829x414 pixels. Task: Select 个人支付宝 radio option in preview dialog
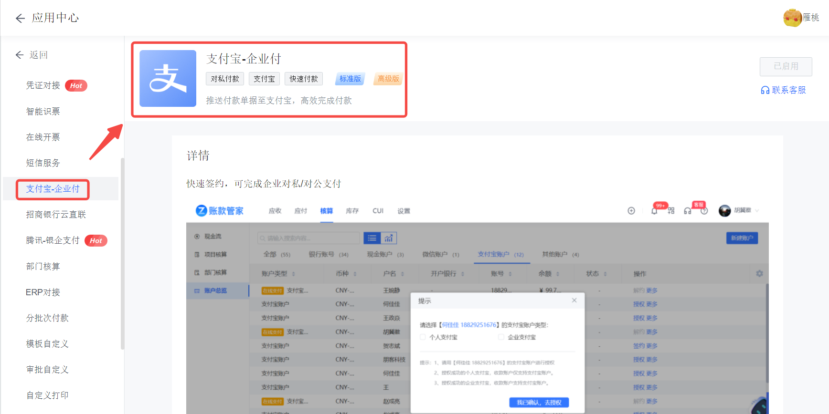point(423,337)
